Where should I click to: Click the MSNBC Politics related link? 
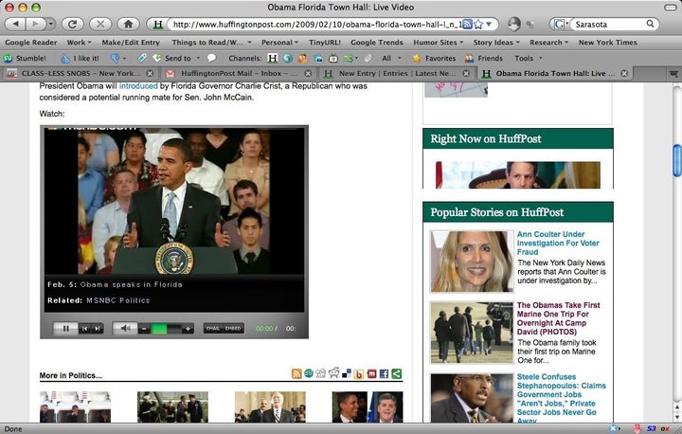click(117, 300)
